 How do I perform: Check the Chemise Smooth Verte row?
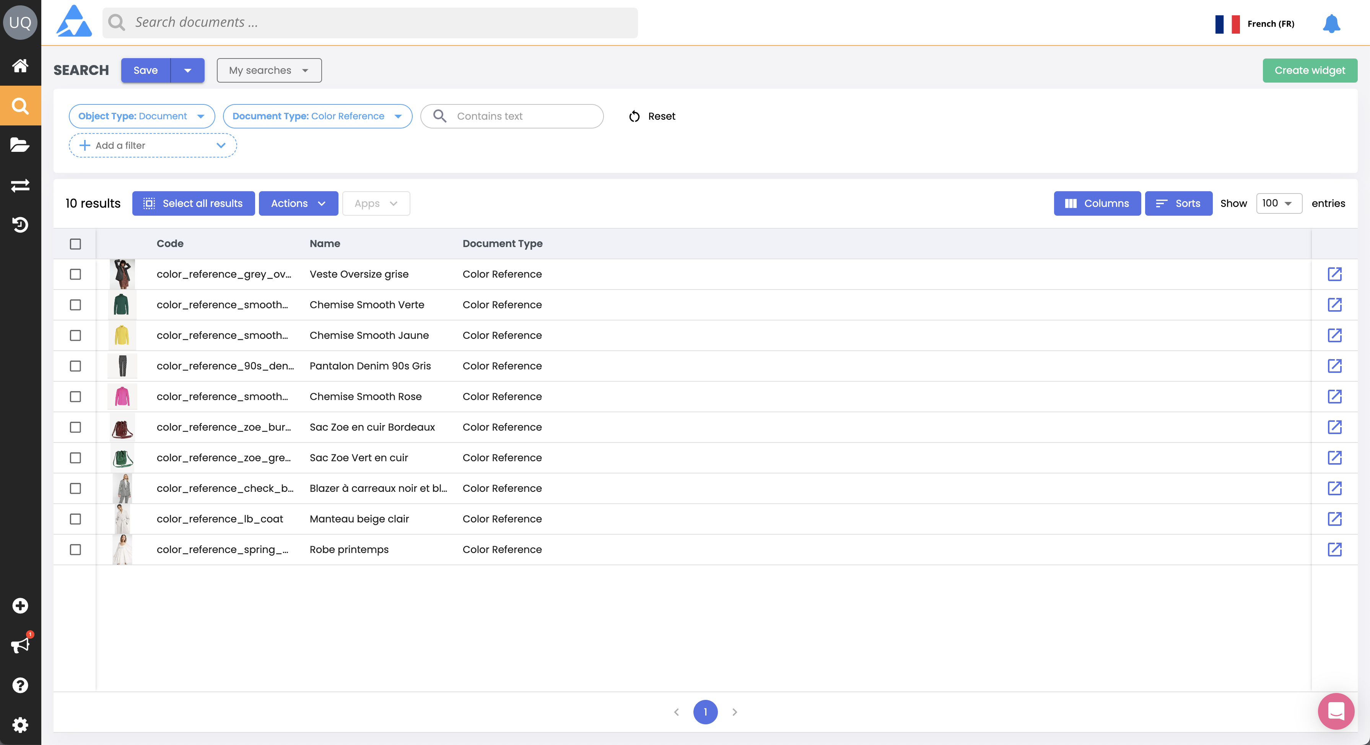[x=75, y=305]
